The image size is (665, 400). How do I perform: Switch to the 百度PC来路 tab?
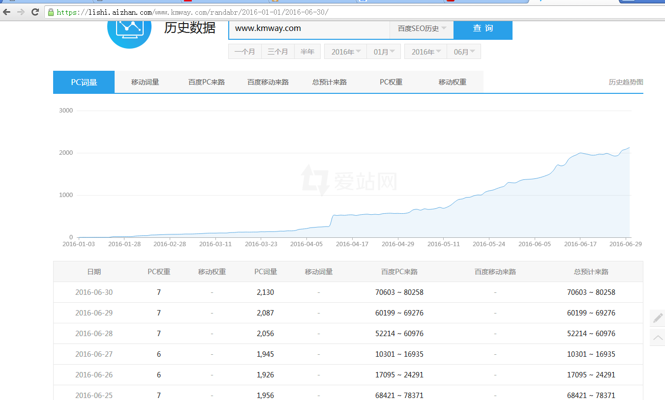[x=207, y=82]
